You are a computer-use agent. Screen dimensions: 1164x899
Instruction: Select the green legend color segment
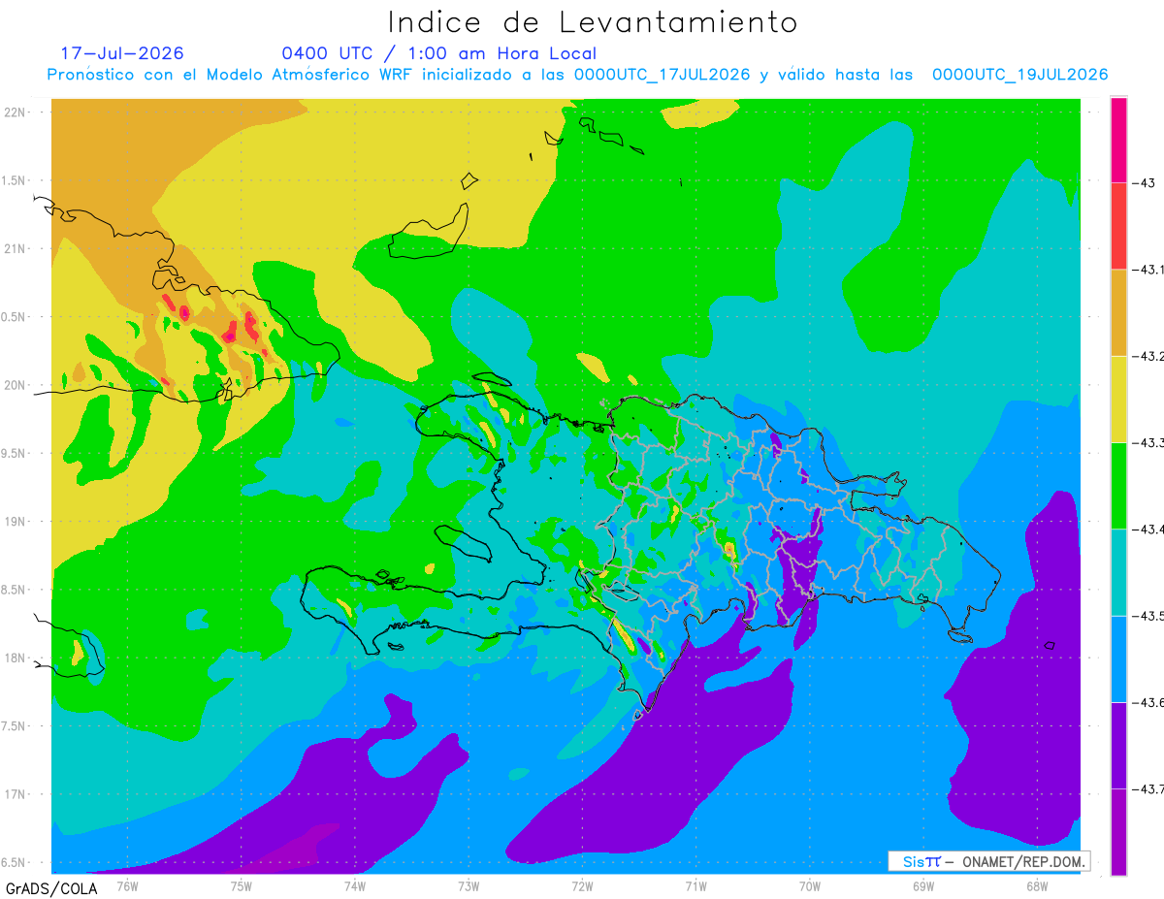pos(1118,485)
